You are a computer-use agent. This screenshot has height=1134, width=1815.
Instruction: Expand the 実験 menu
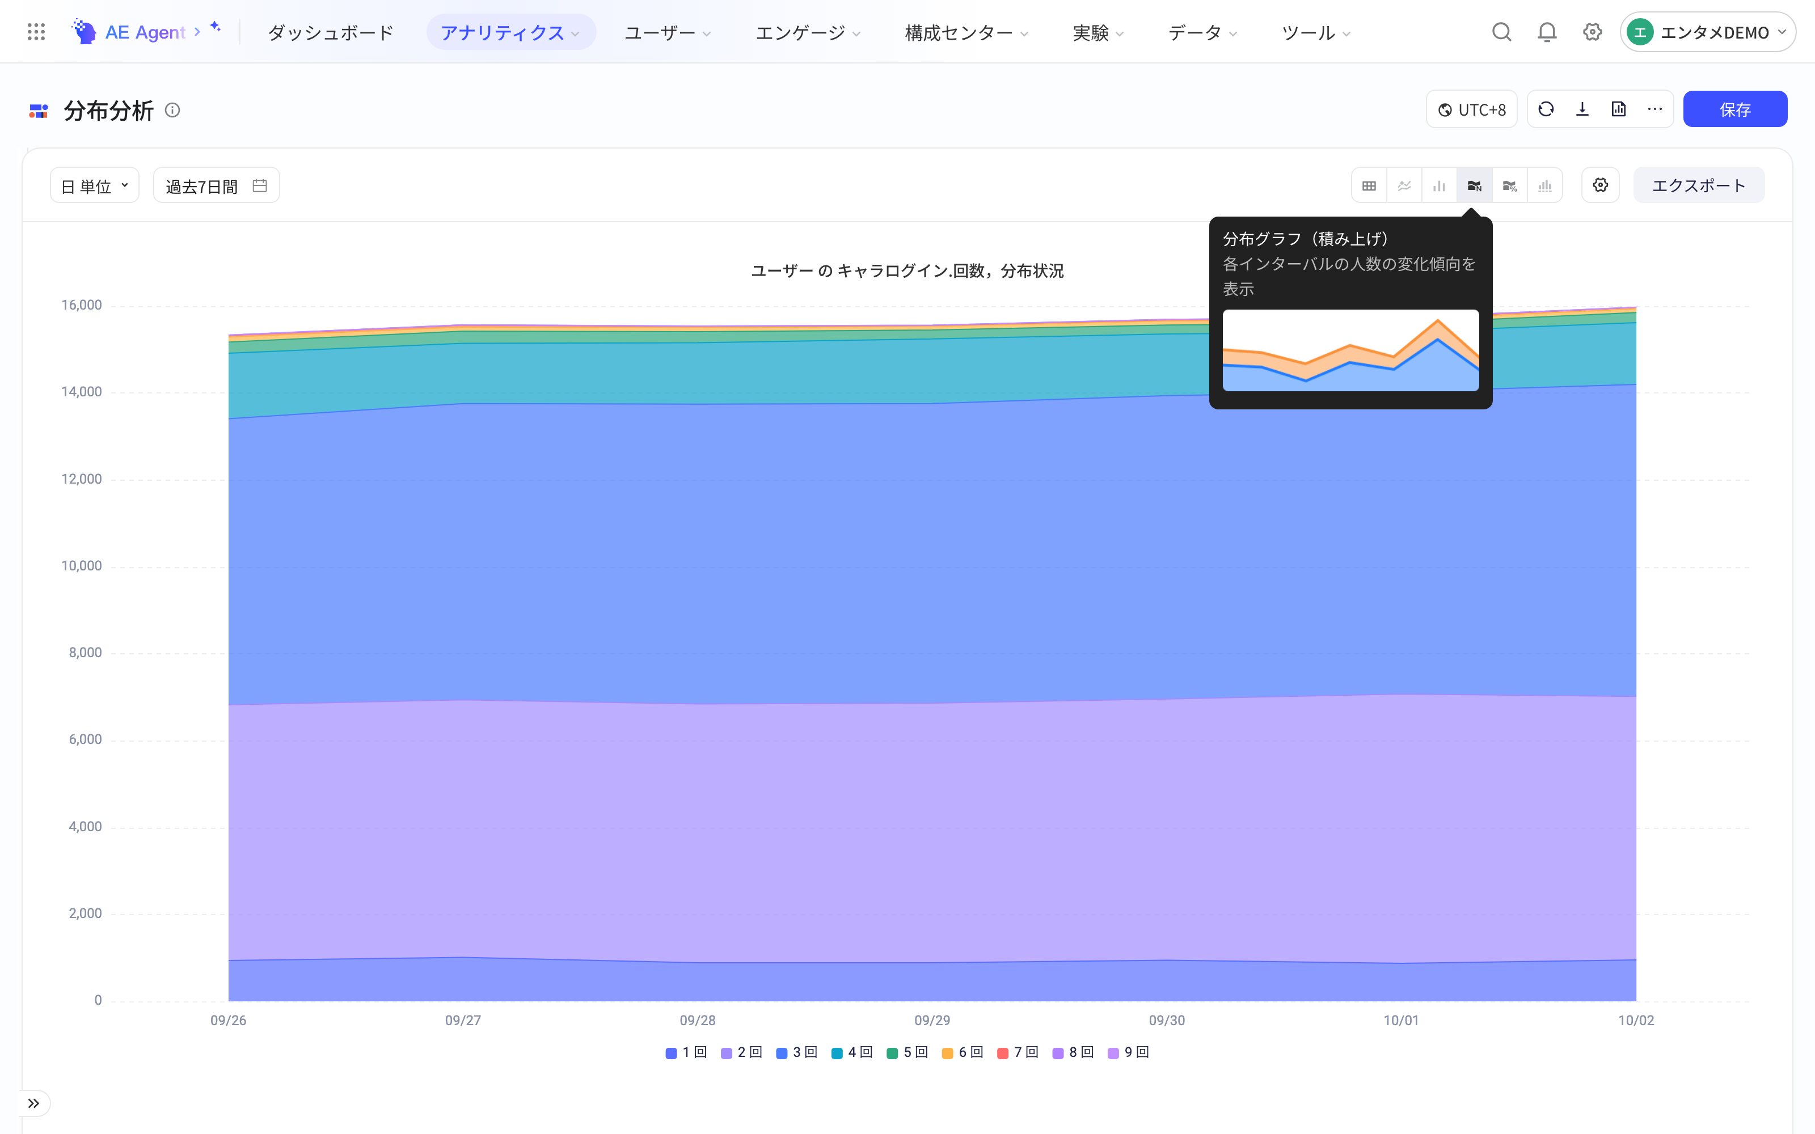(x=1098, y=32)
